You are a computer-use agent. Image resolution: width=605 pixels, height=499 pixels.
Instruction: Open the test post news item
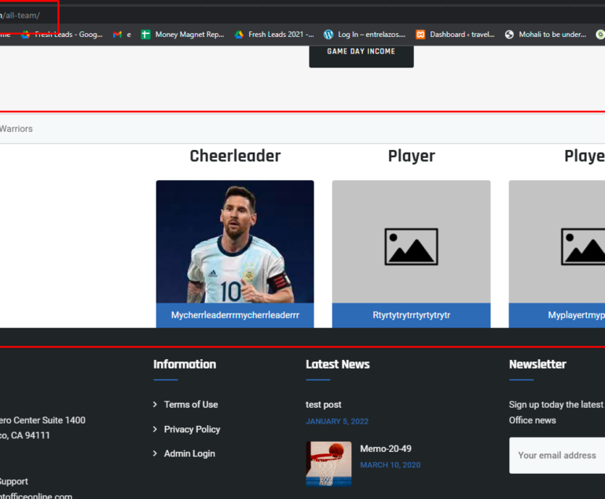pyautogui.click(x=324, y=405)
